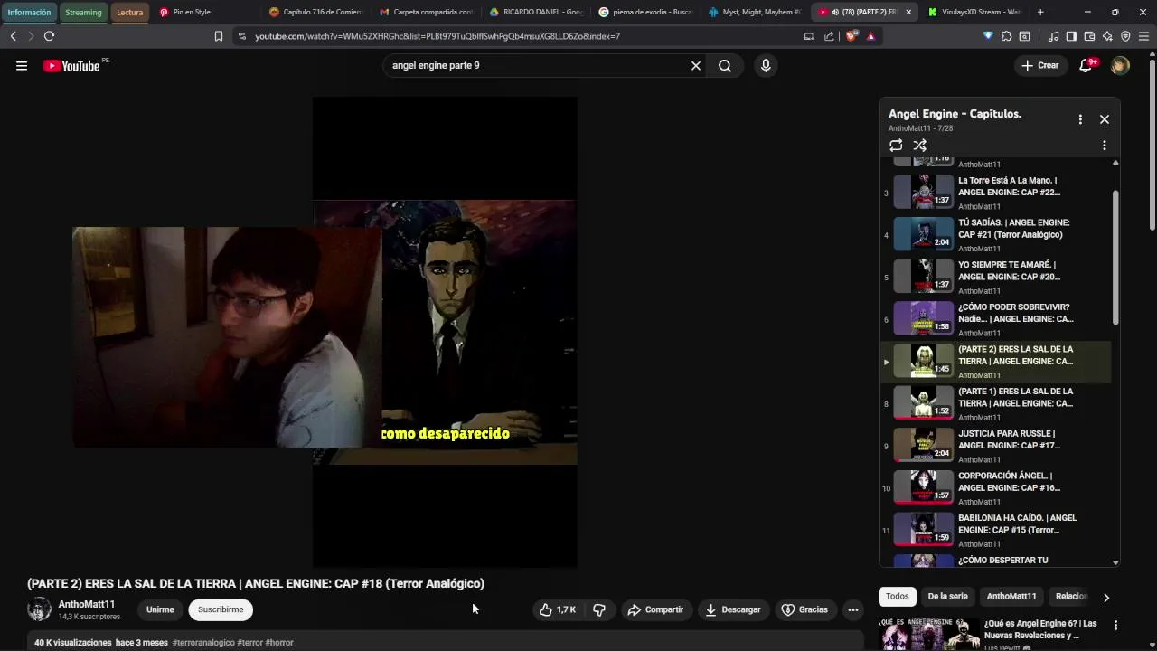This screenshot has width=1157, height=651.
Task: Play TÚ SABÍAS CAP #21 video
Action: point(996,233)
